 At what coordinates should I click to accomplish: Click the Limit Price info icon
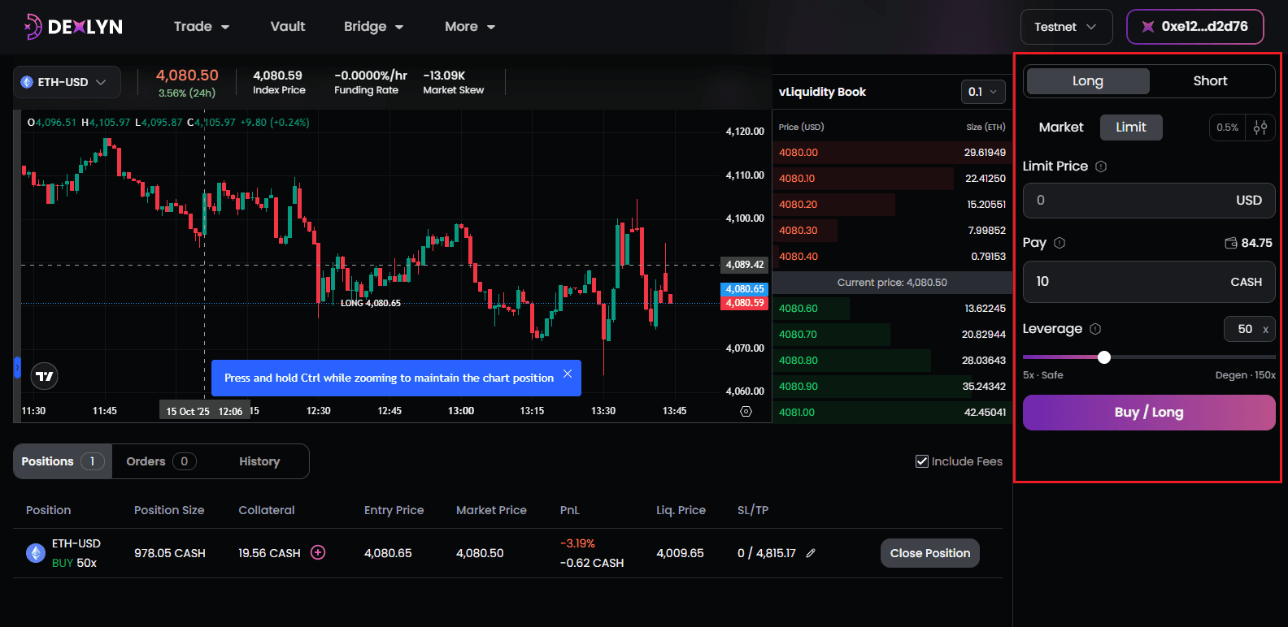(x=1101, y=166)
